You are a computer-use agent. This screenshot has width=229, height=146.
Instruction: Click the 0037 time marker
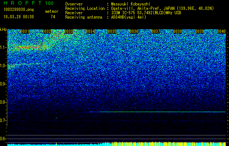coord(156,31)
